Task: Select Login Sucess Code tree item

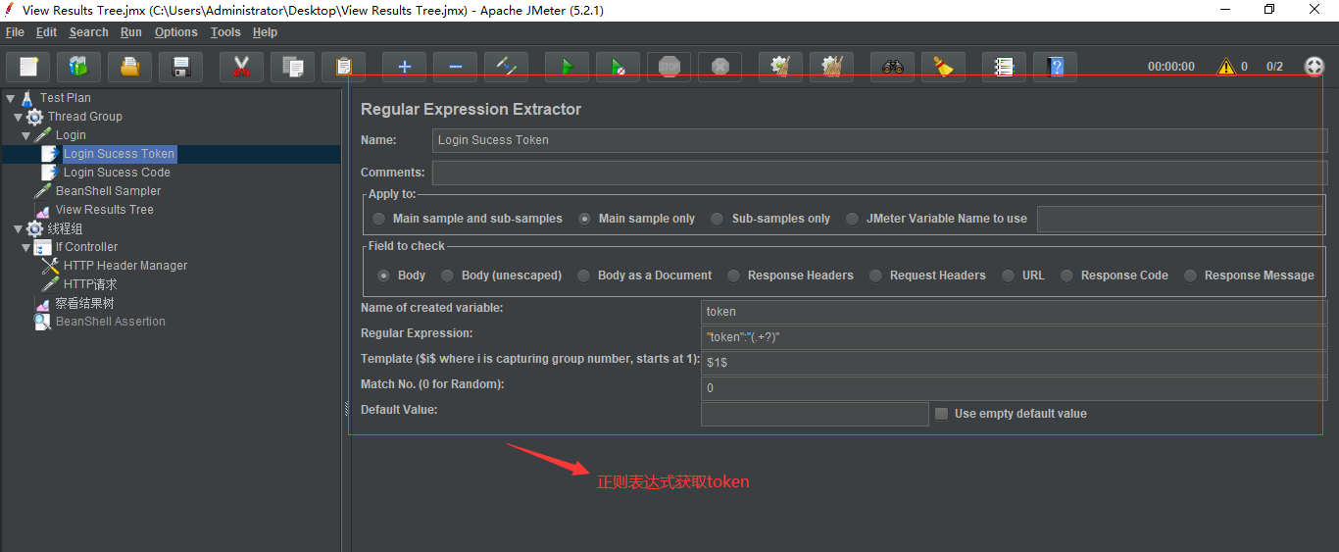Action: (117, 173)
